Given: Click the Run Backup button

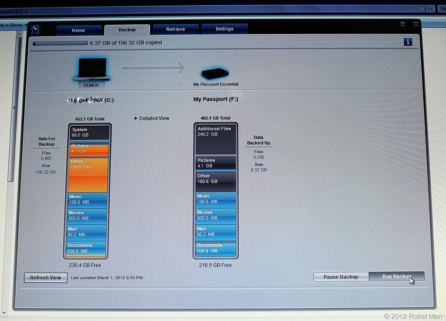Looking at the screenshot, I should coord(396,276).
